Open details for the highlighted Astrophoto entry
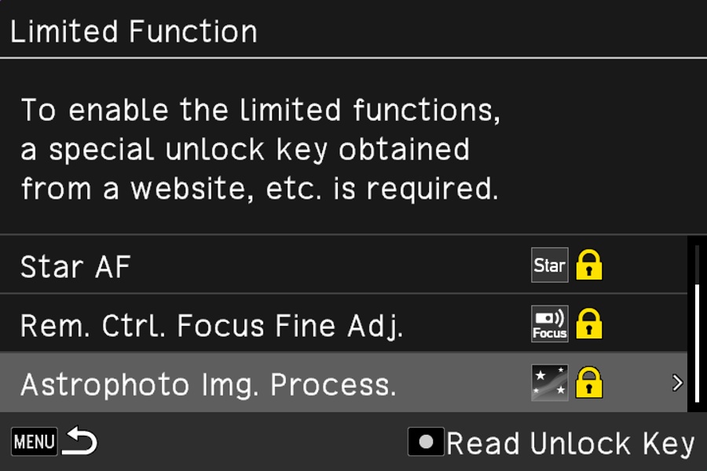This screenshot has width=707, height=471. tap(314, 382)
